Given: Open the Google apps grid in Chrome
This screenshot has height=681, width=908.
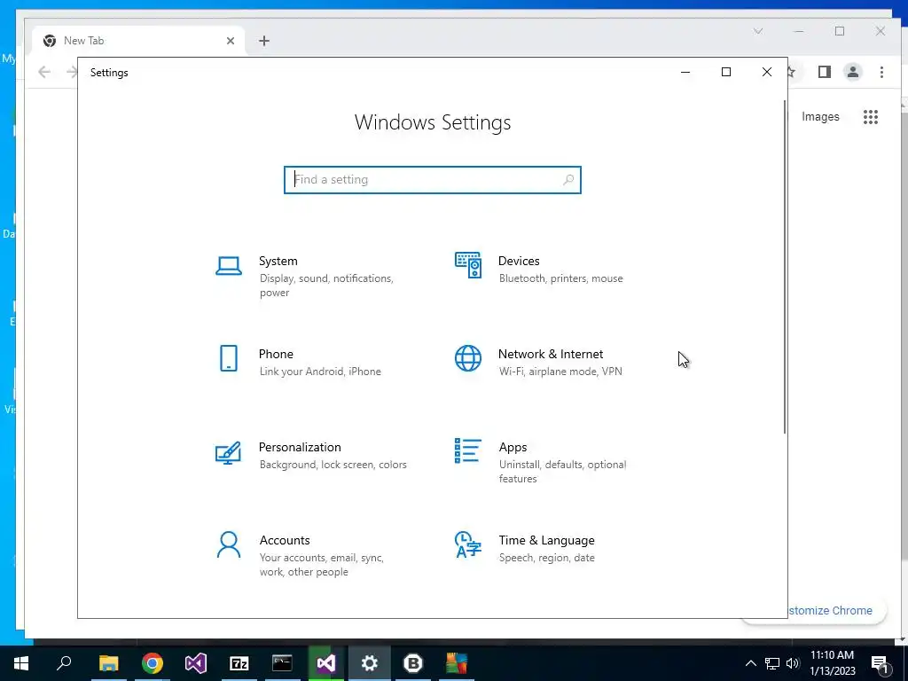Looking at the screenshot, I should click(x=871, y=117).
